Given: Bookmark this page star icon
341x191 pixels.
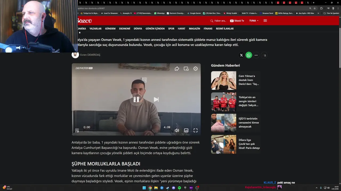Looking at the screenshot, I should [x=315, y=8].
